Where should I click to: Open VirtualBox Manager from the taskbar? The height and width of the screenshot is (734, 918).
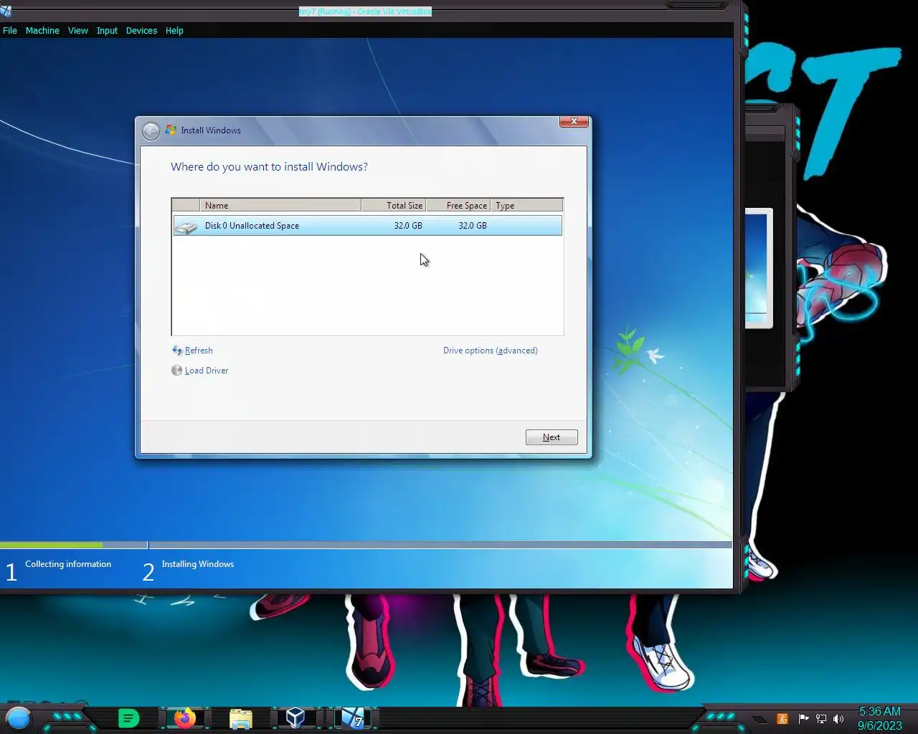295,718
